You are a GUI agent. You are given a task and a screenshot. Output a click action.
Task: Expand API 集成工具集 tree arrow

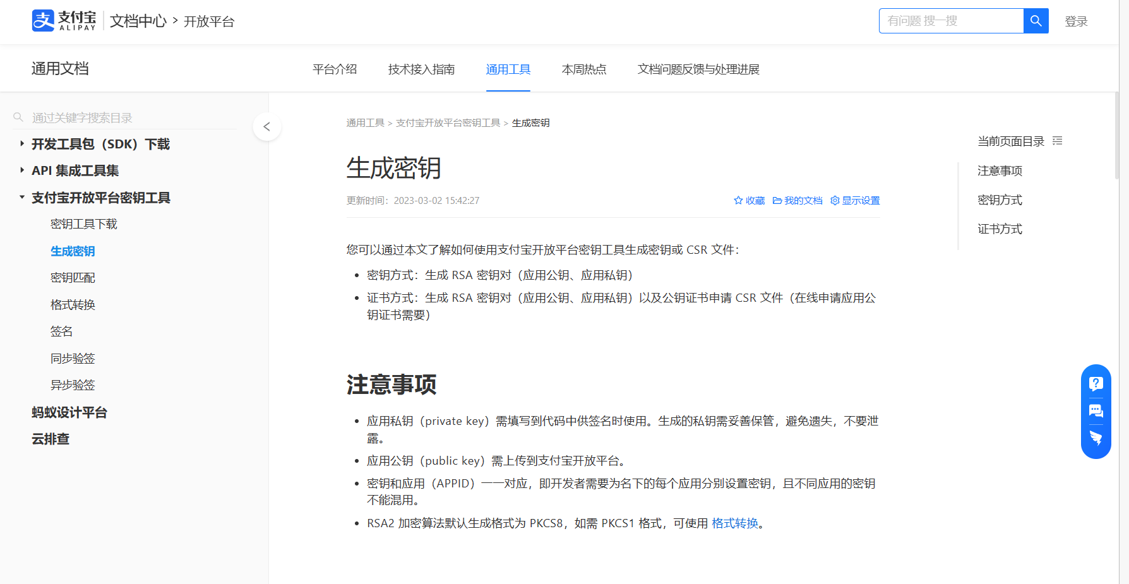[x=21, y=170]
